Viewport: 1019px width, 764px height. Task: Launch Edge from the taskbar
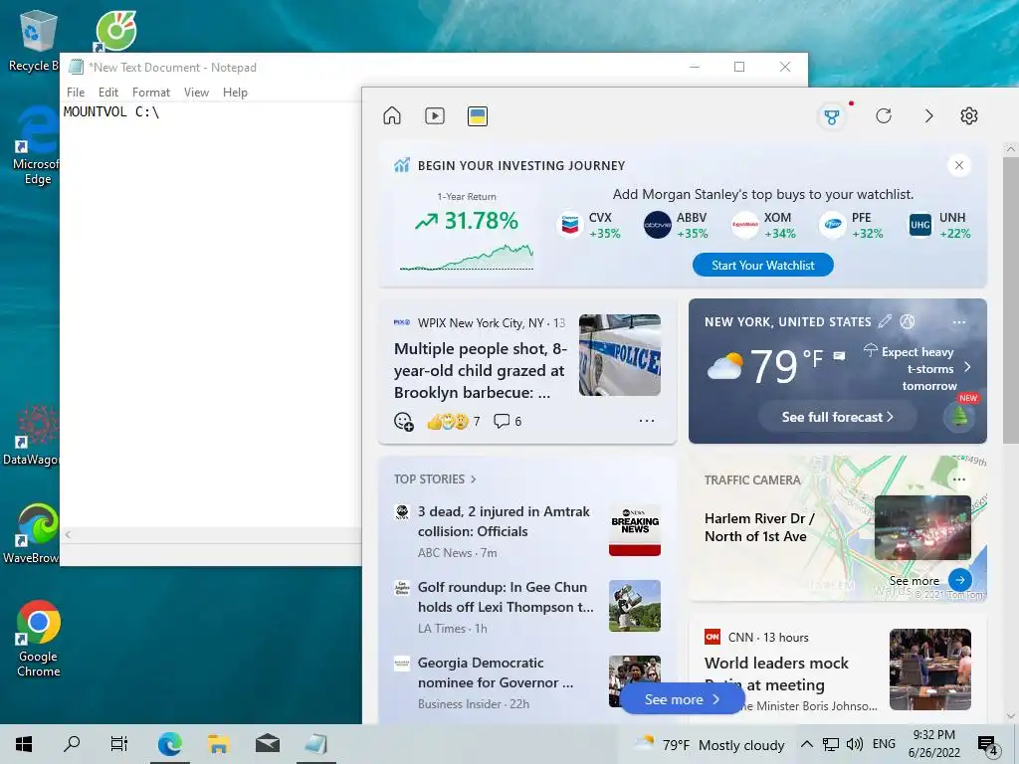click(x=169, y=744)
